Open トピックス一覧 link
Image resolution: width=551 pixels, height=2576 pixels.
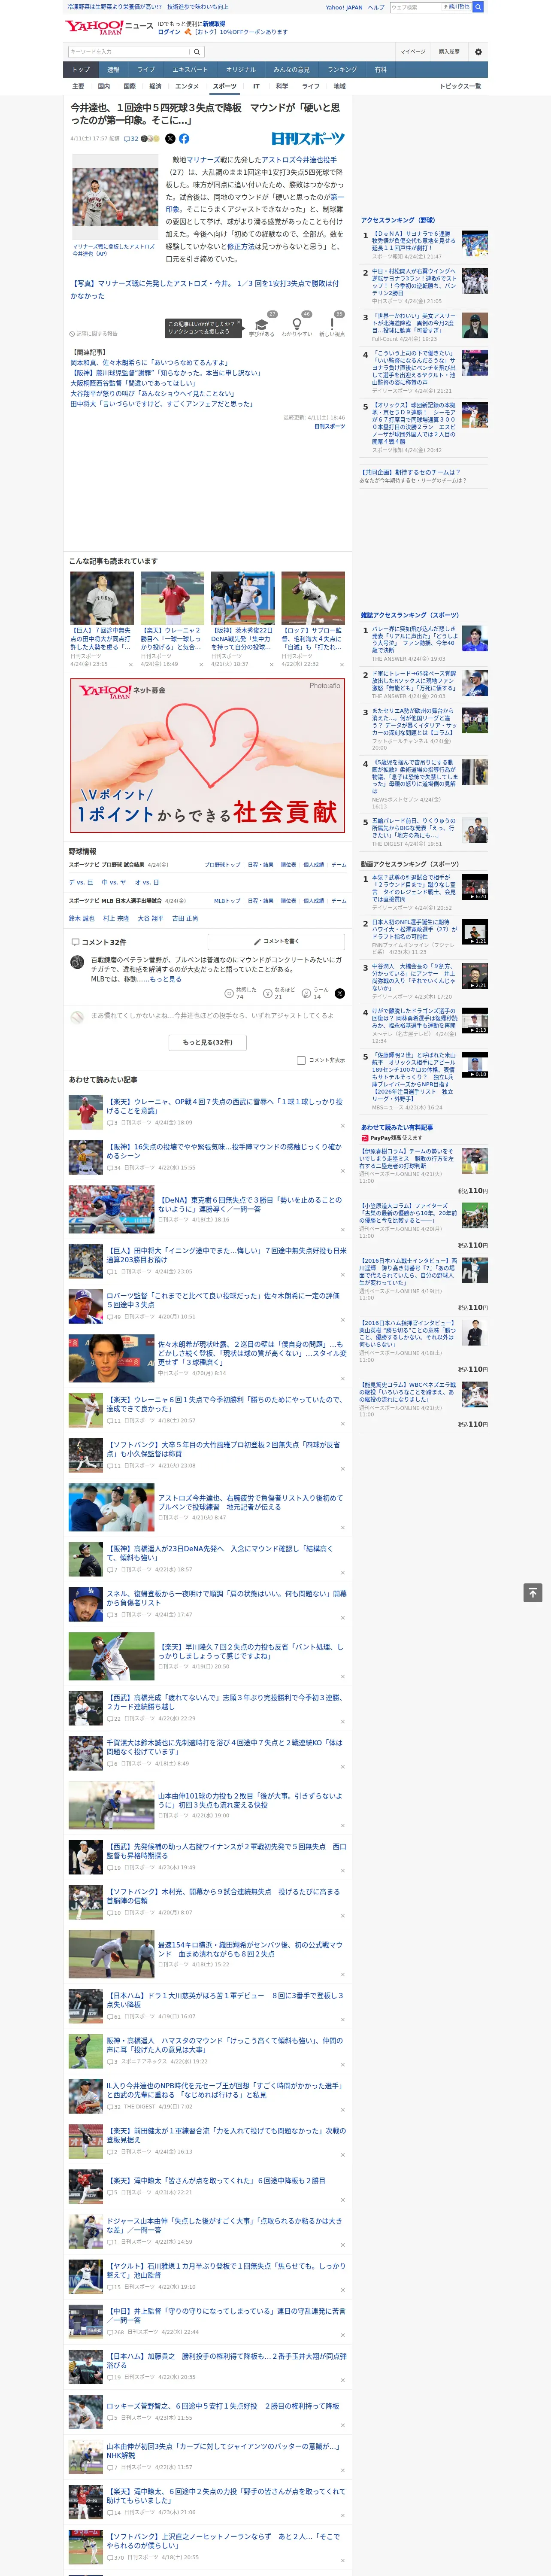[x=460, y=86]
